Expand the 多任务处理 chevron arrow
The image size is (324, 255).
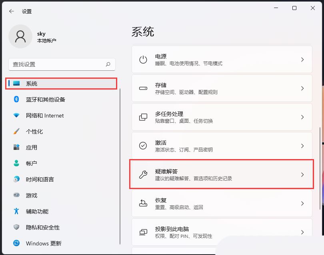pyautogui.click(x=302, y=117)
